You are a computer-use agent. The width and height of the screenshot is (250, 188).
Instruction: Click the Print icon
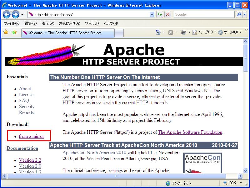[x=184, y=32]
